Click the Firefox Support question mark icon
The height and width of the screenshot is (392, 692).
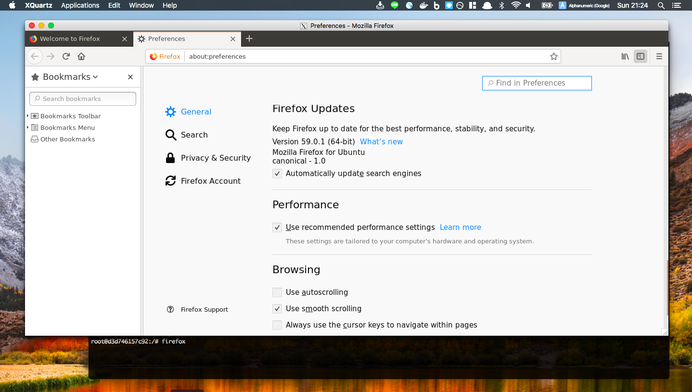tap(170, 309)
